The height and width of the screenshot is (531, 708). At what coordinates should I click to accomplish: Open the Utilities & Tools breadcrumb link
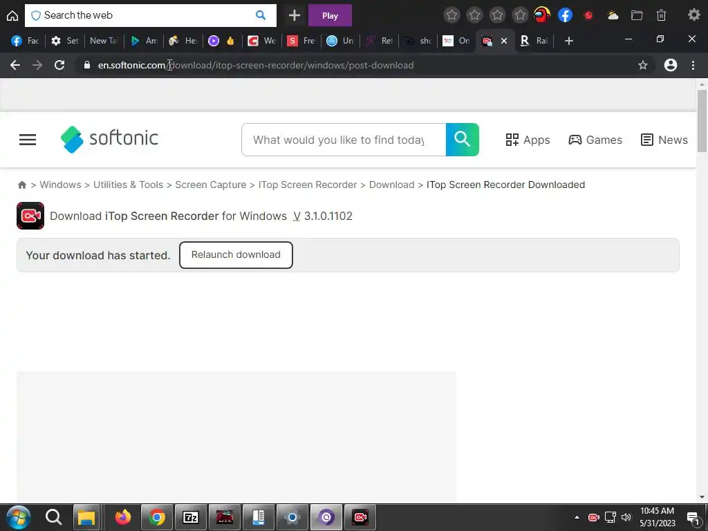128,185
